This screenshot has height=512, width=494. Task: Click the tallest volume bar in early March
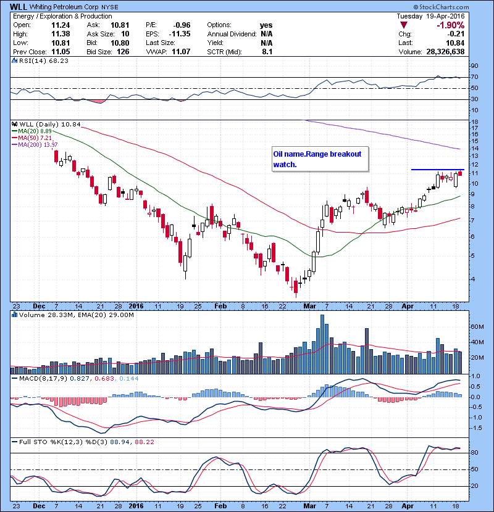[x=322, y=344]
